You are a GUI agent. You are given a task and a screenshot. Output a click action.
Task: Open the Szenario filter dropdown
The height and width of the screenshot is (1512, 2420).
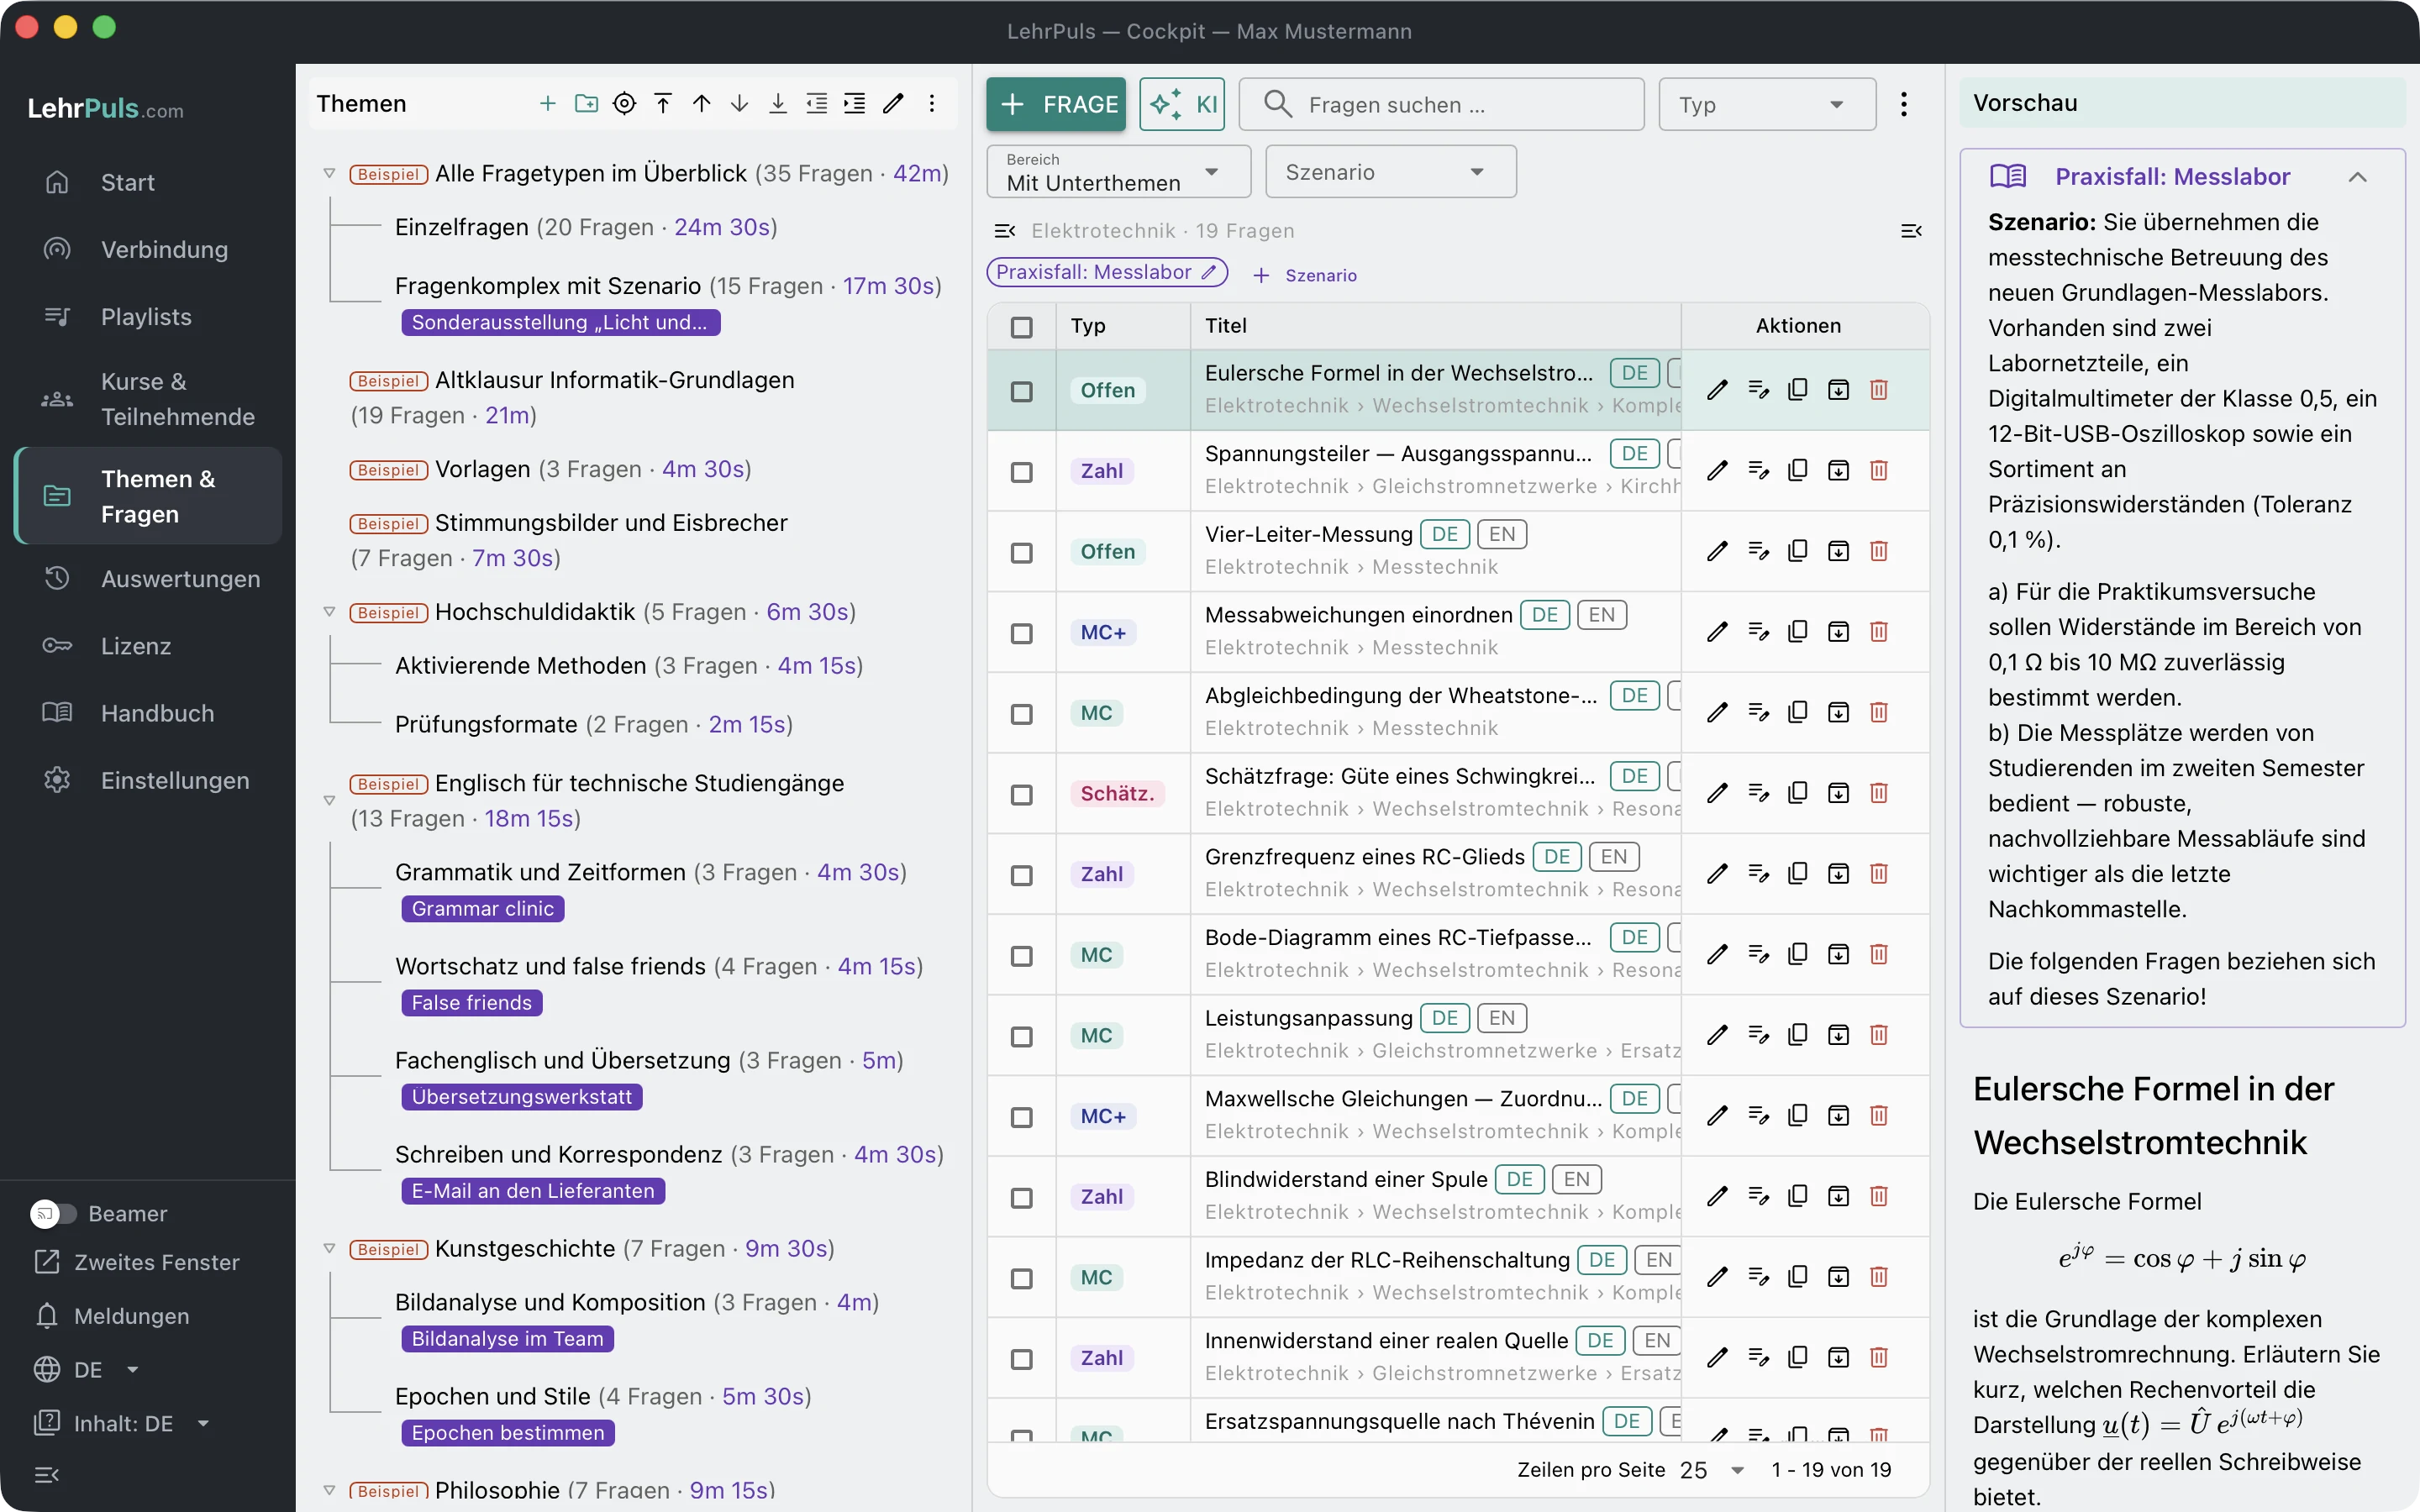coord(1390,172)
